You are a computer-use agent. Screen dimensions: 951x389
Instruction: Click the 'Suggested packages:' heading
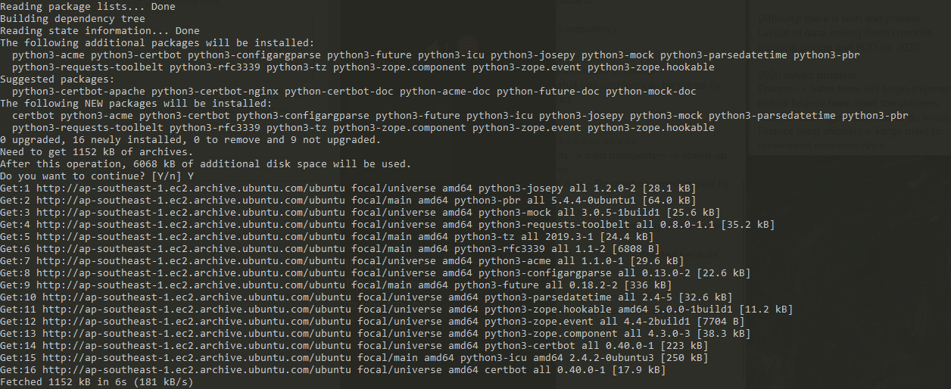(x=58, y=79)
